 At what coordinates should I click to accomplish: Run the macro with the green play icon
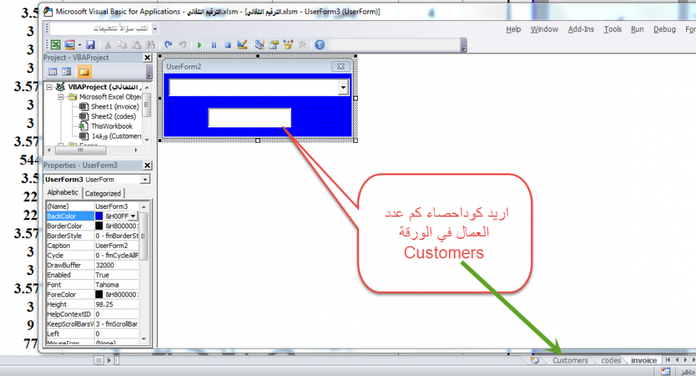199,45
